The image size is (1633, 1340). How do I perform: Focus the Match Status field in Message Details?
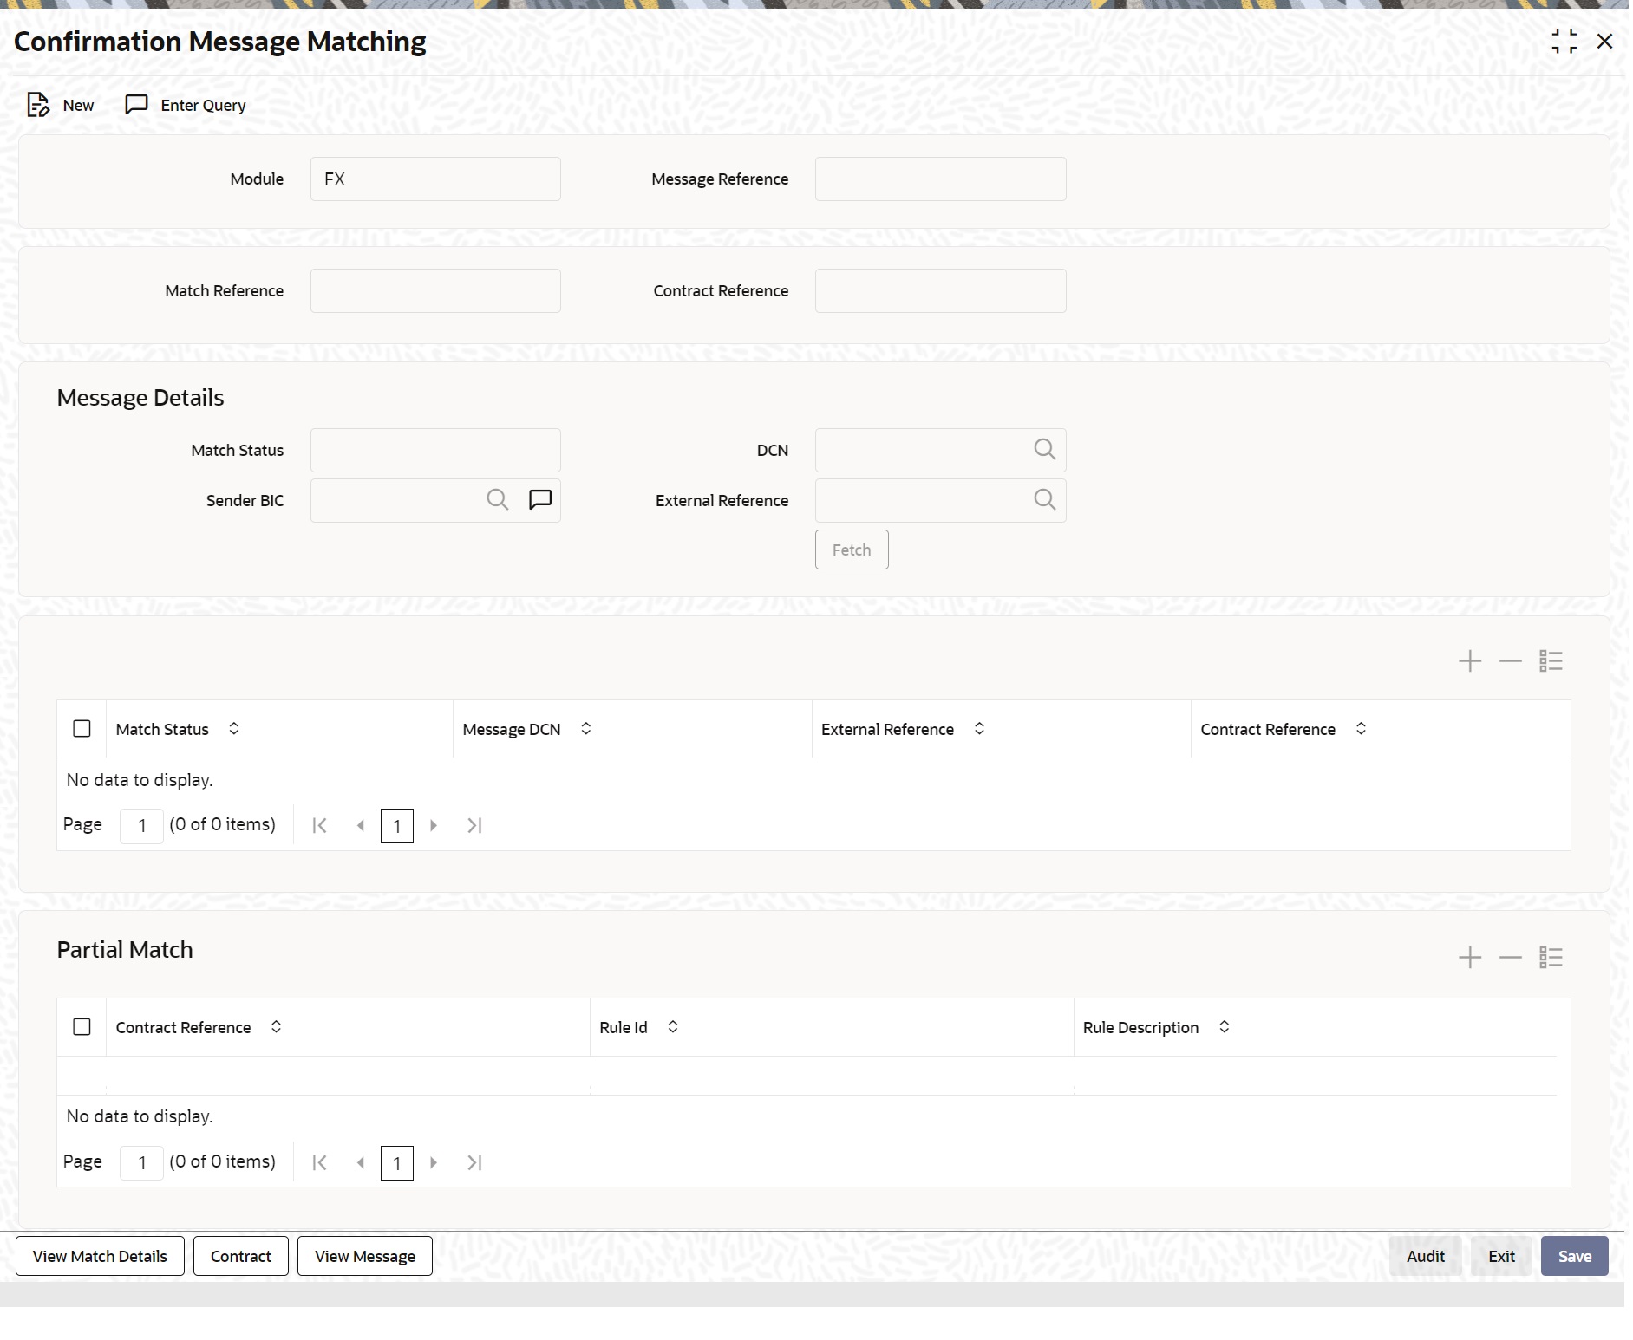coord(435,451)
